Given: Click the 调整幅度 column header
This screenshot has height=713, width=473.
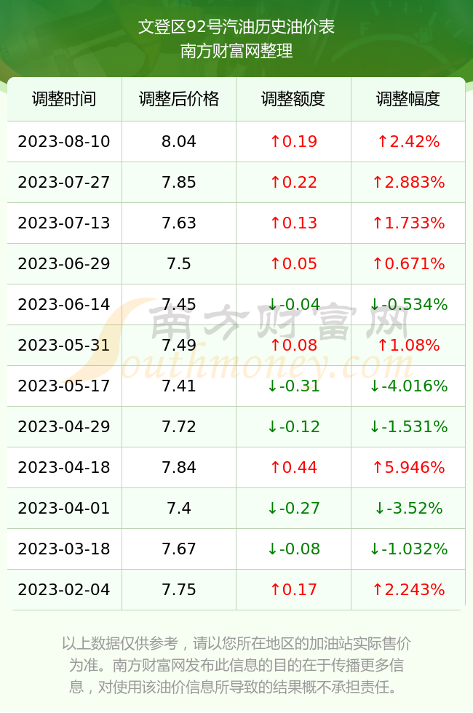Looking at the screenshot, I should click(x=408, y=99).
